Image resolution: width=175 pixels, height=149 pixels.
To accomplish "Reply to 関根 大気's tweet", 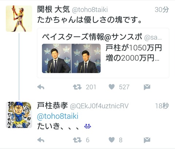I will point(41,87).
